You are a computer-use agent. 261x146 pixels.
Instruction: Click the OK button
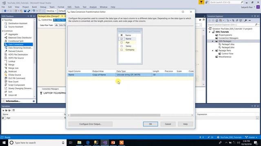click(x=150, y=124)
